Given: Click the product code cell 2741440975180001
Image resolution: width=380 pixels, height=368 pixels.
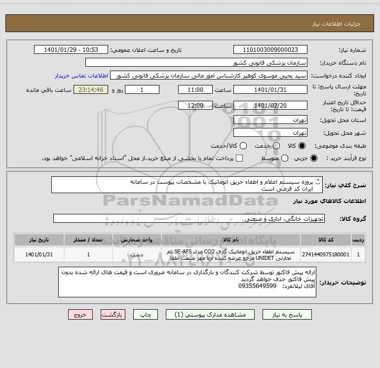Looking at the screenshot, I should click(326, 254).
